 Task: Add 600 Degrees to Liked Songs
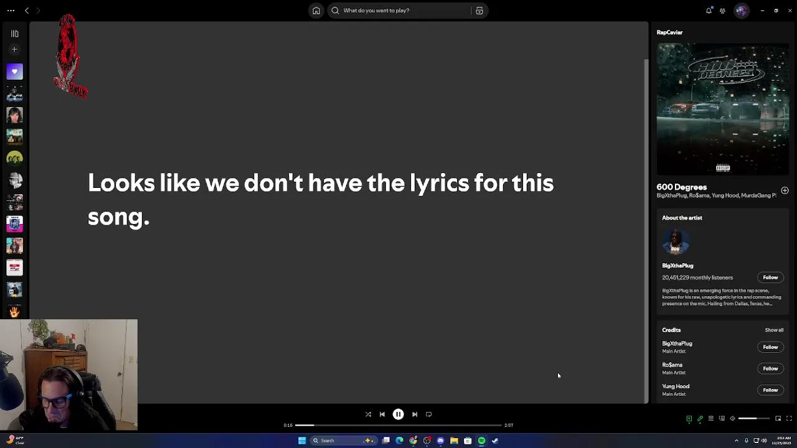pos(785,190)
